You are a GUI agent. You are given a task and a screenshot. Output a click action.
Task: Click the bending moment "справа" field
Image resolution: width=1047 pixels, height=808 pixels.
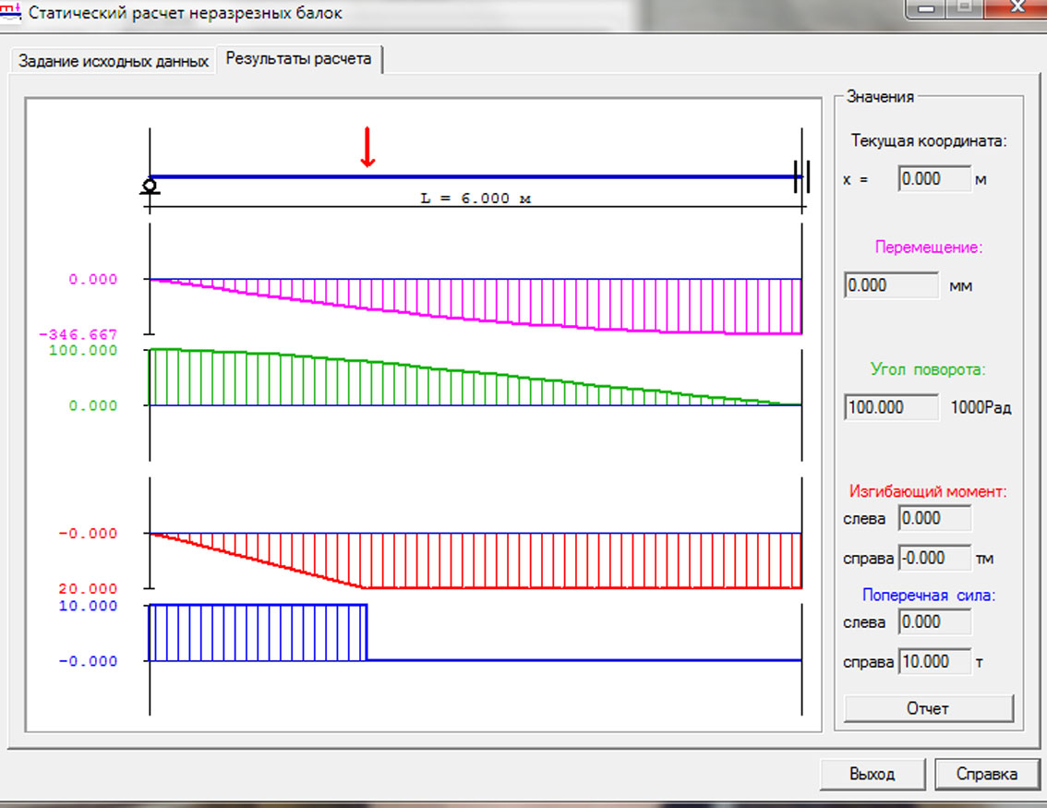[x=933, y=558]
